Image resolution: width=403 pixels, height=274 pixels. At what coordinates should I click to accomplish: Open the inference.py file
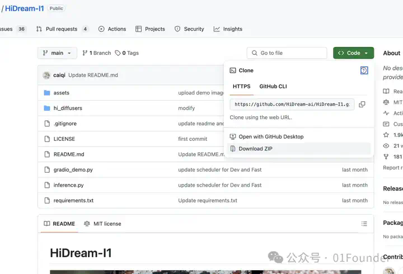[x=69, y=185]
